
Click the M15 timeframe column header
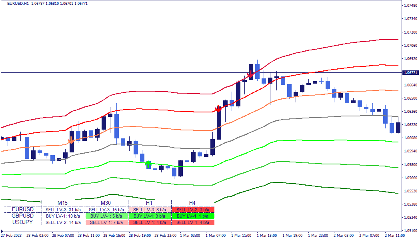point(63,203)
